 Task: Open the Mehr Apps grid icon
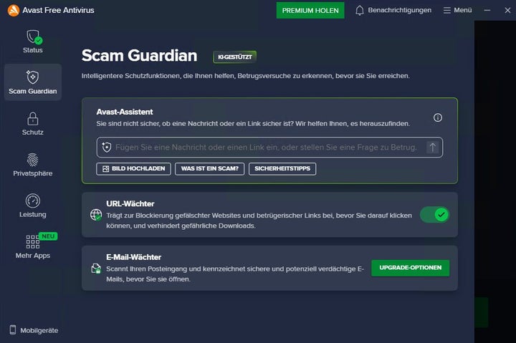click(33, 242)
